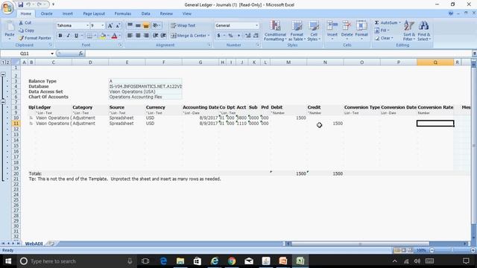Center text horizontally

coord(138,36)
